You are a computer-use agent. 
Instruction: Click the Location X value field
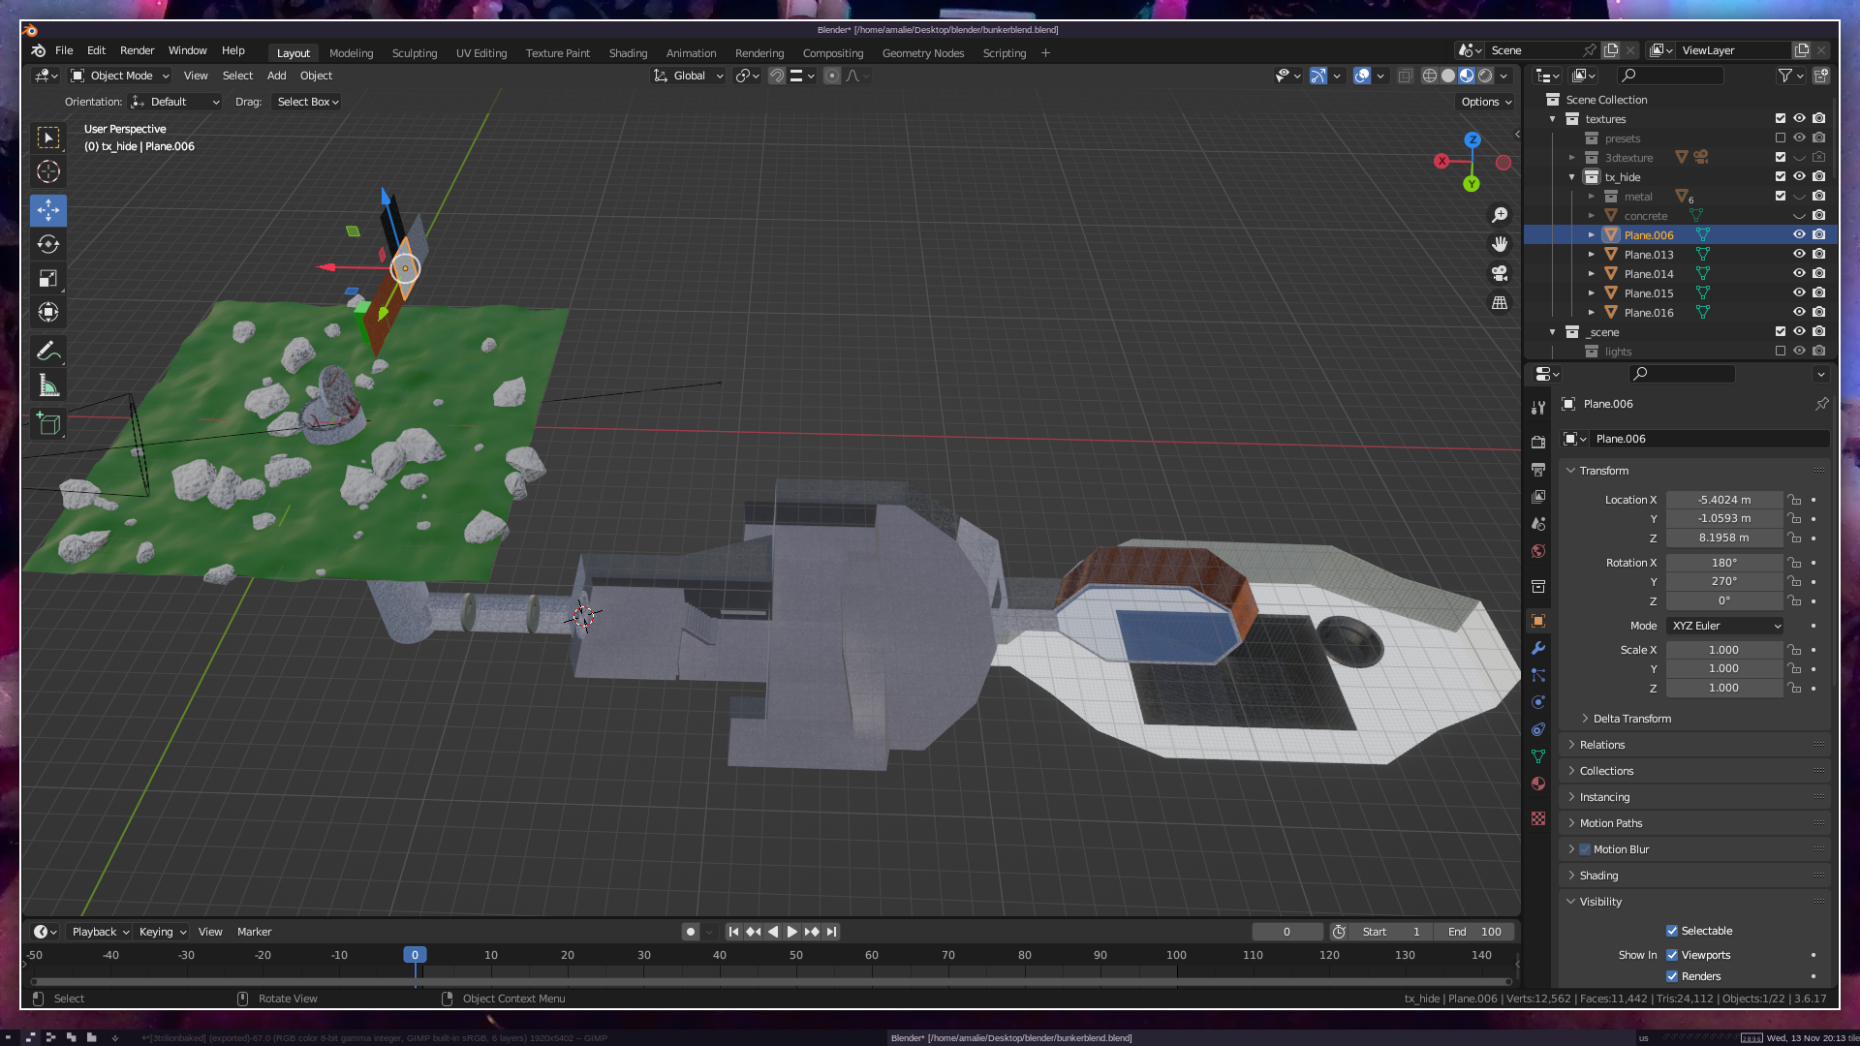[1723, 500]
